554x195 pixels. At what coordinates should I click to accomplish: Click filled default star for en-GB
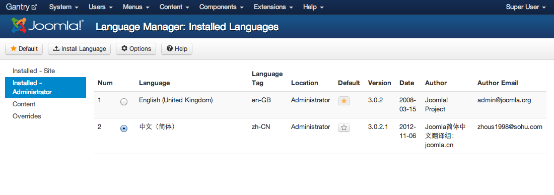point(344,101)
